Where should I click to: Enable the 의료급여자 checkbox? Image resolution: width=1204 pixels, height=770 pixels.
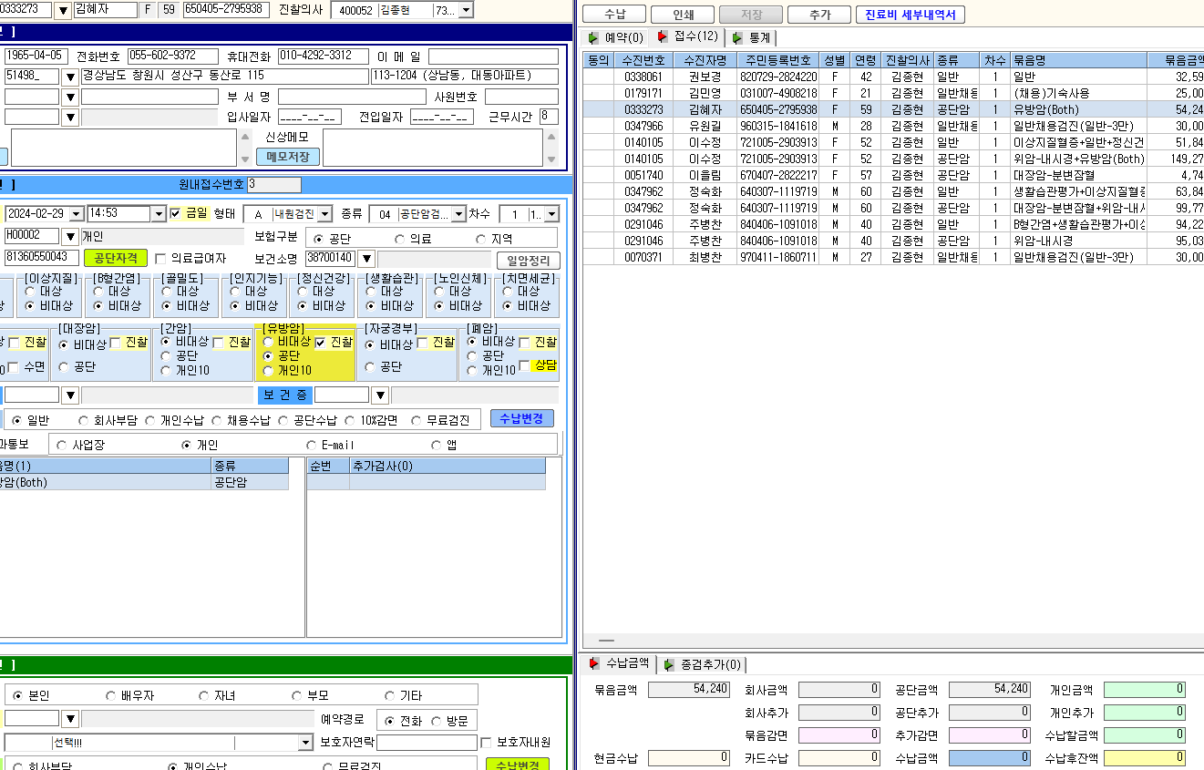[161, 259]
